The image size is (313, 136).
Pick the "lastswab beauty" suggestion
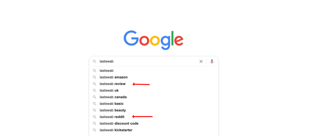click(112, 110)
